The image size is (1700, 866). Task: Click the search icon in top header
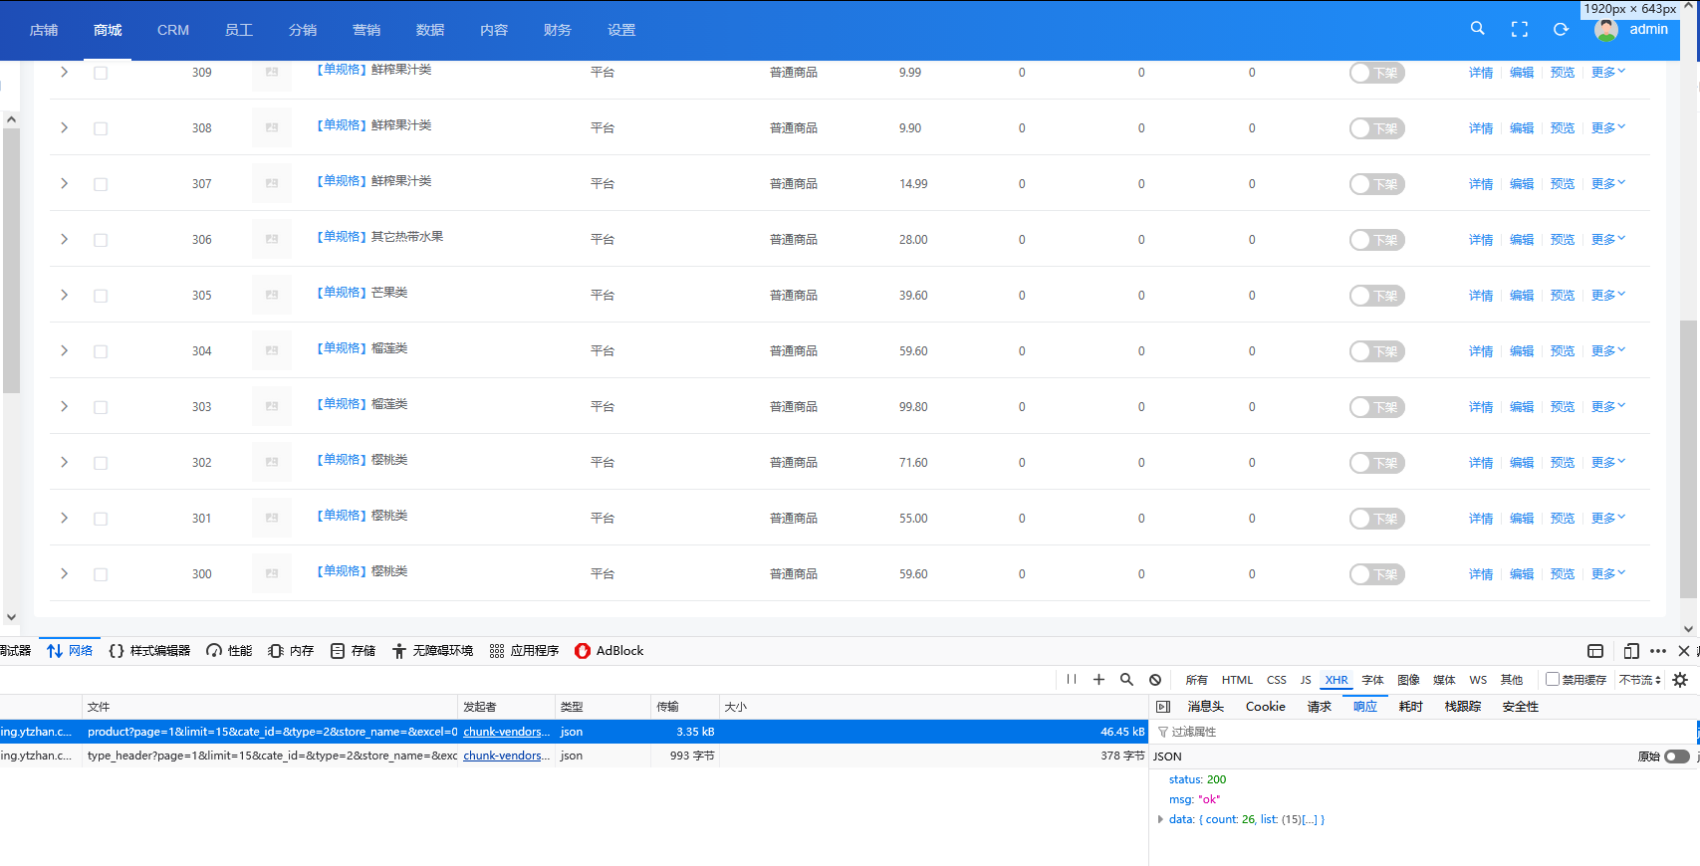1477,29
